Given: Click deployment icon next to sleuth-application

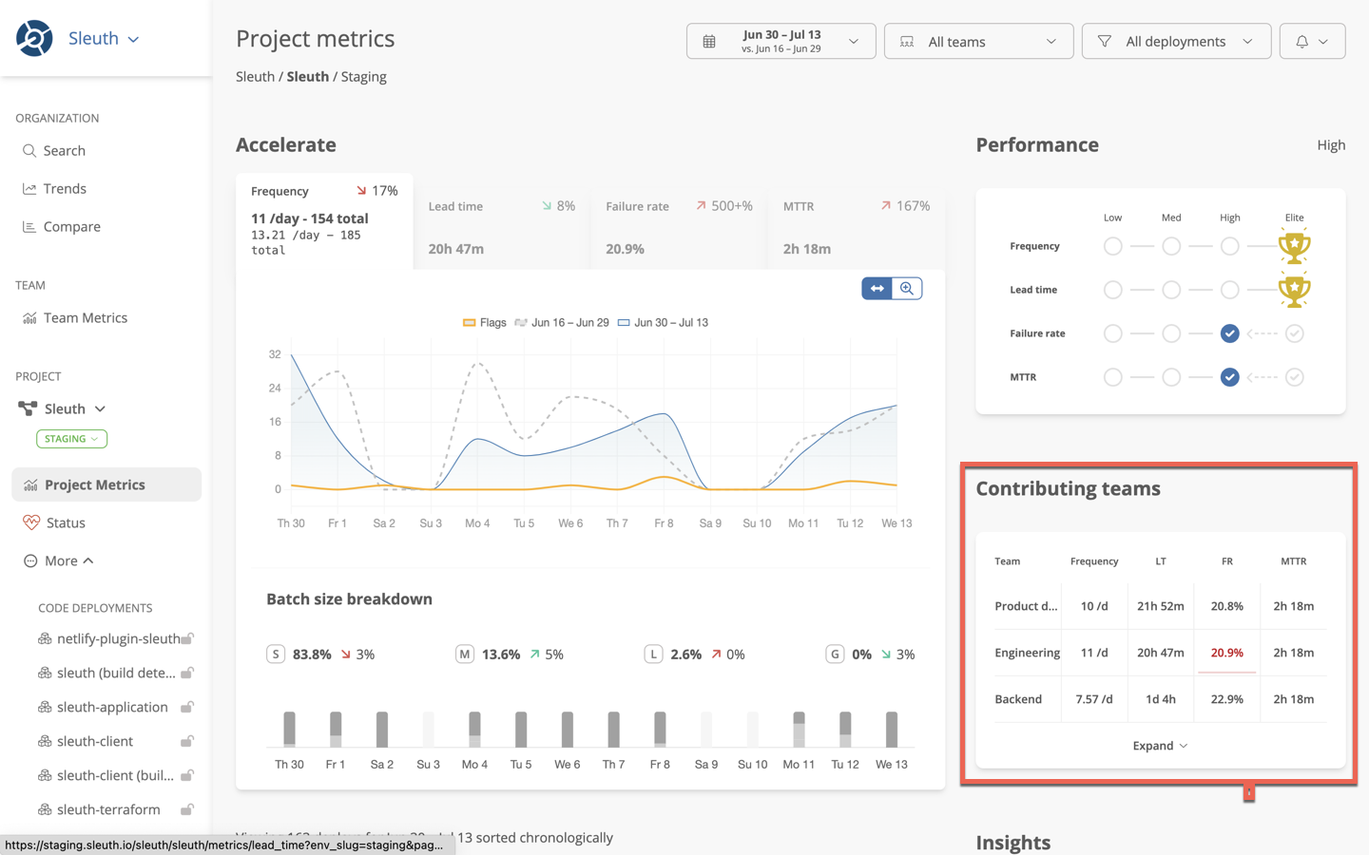Looking at the screenshot, I should [x=45, y=707].
